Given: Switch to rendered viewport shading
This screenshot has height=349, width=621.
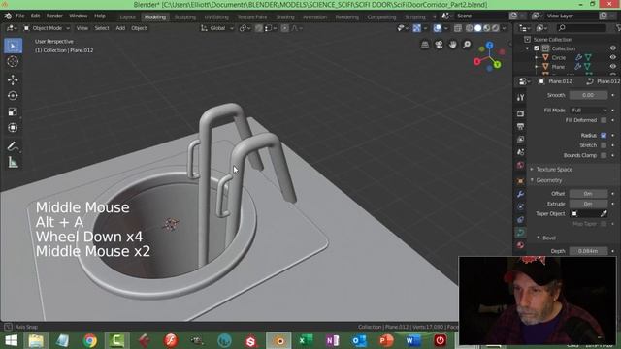Looking at the screenshot, I should pos(496,28).
